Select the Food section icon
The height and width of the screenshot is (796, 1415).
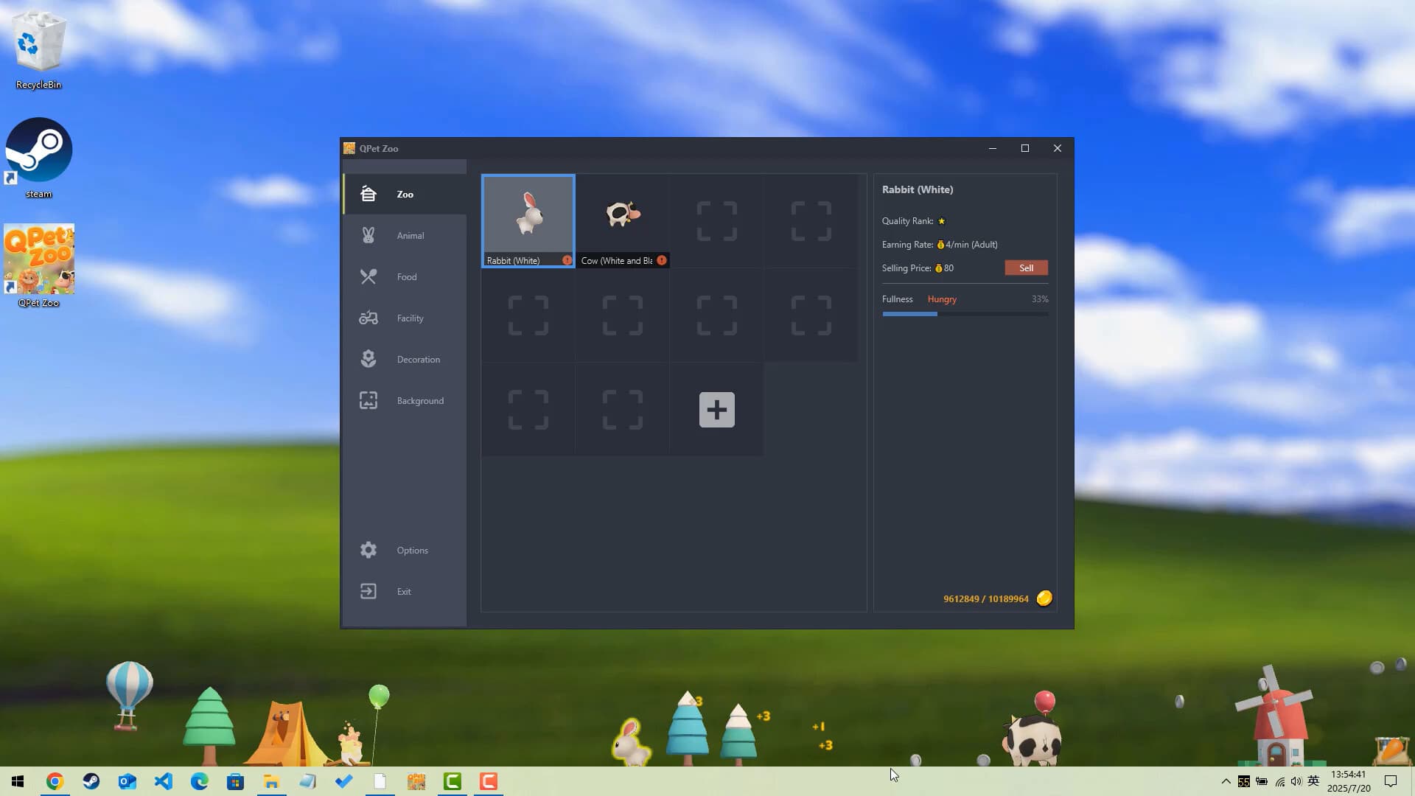368,276
